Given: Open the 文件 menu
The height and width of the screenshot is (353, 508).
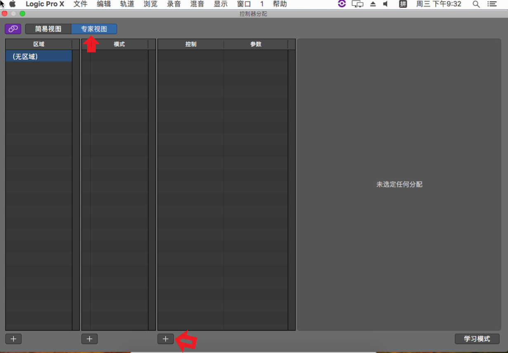Looking at the screenshot, I should click(x=80, y=4).
